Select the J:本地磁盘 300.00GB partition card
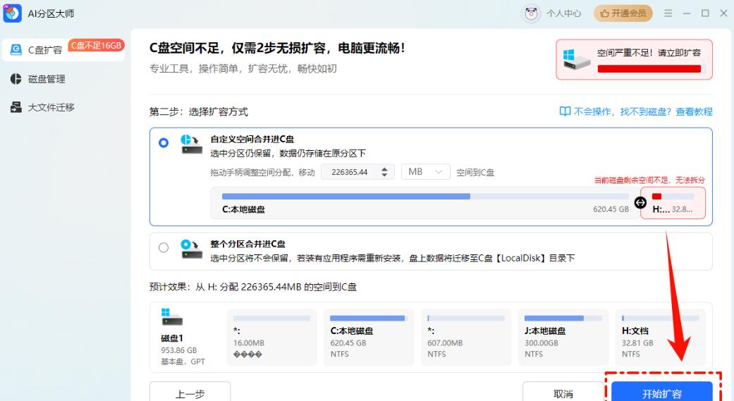Screen dimensions: 734x401 [563, 337]
